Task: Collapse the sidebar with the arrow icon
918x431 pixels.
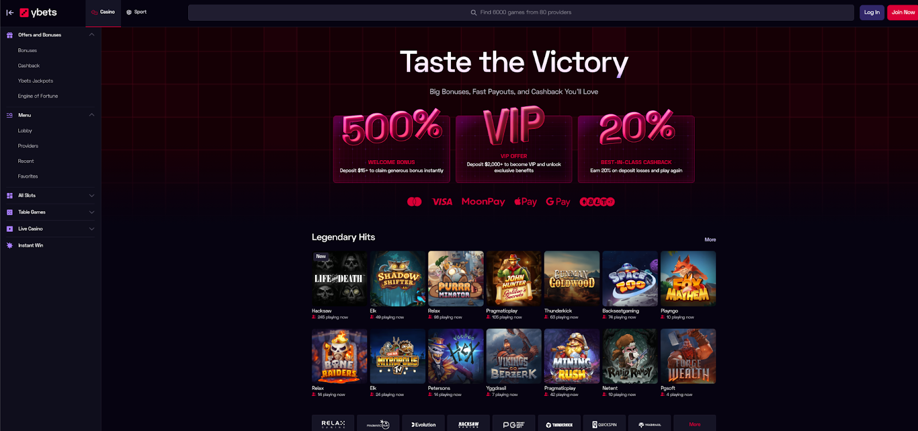Action: [10, 12]
